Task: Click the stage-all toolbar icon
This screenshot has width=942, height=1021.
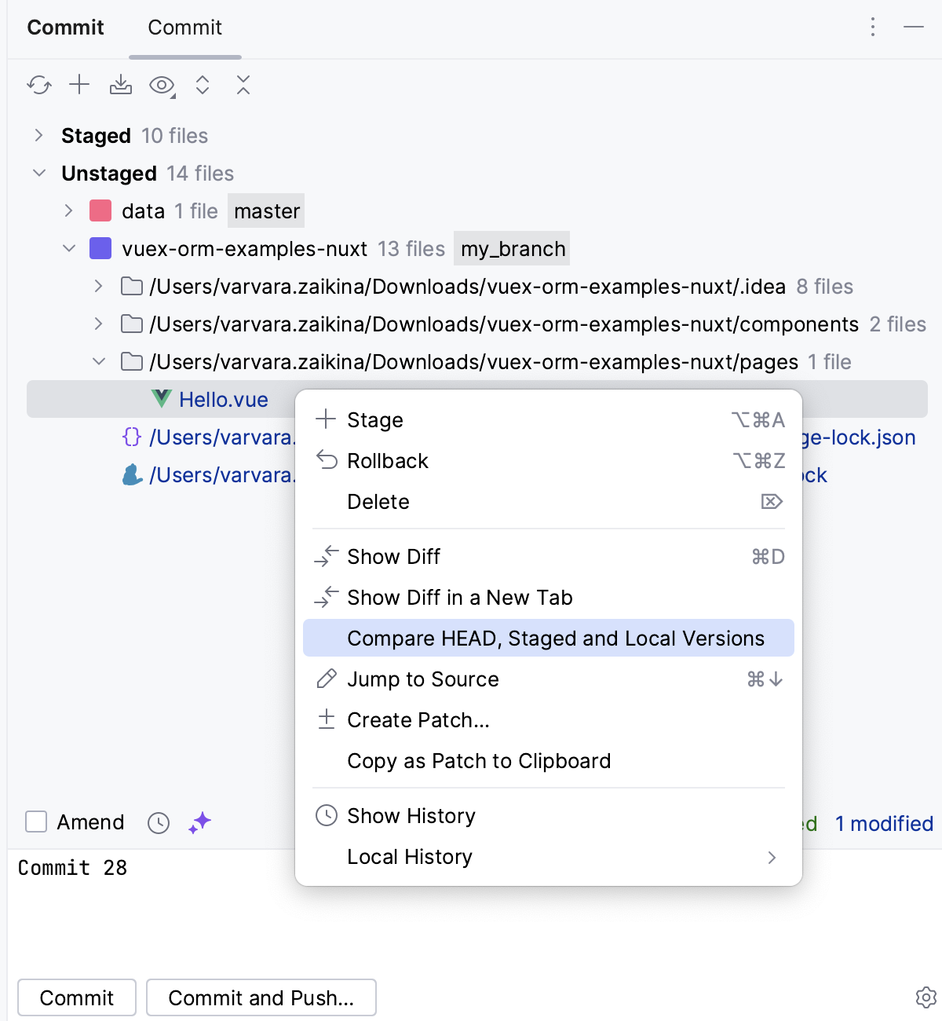Action: [x=119, y=85]
